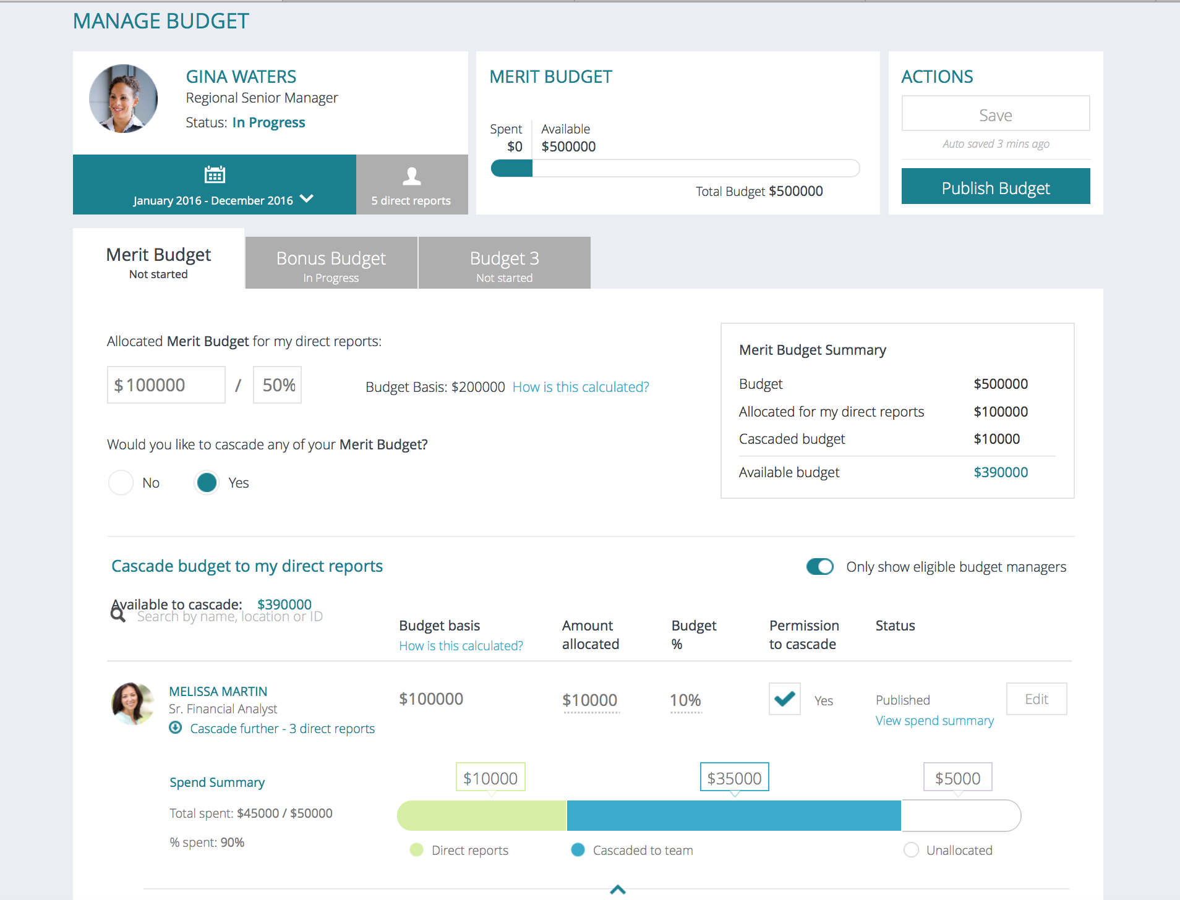Screen dimensions: 1180x900
Task: Click the circular cascade further icon for Melissa Martin
Action: click(x=174, y=728)
